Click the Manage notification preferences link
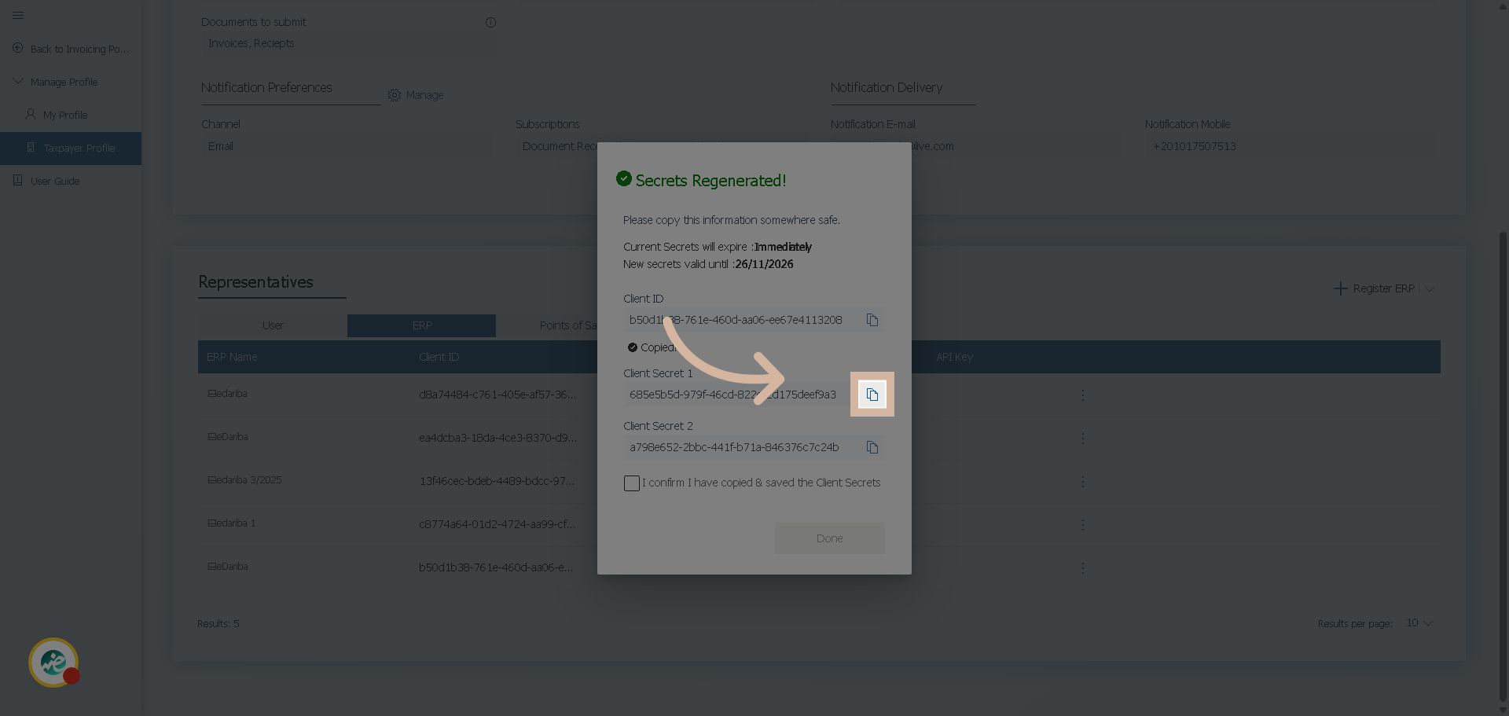1509x716 pixels. [424, 95]
